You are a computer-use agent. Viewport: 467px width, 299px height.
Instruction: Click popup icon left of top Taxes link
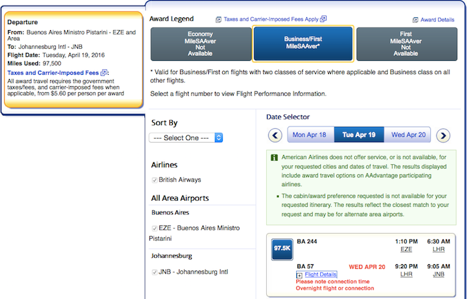218,19
